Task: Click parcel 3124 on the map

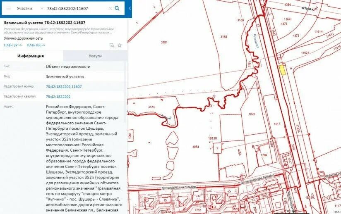Action: pos(151,107)
